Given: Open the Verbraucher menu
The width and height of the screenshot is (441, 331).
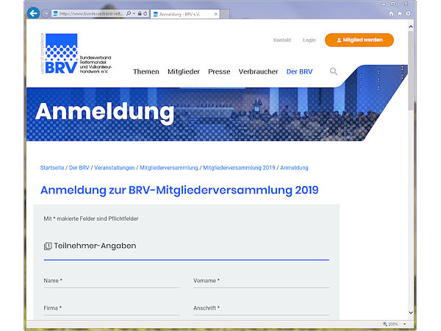Looking at the screenshot, I should pyautogui.click(x=258, y=72).
